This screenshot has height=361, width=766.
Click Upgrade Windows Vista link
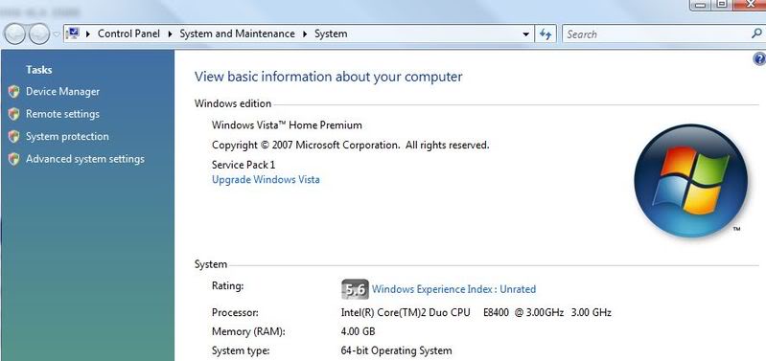click(x=266, y=179)
